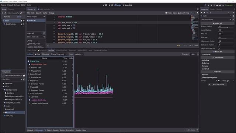Toggle distraction-free mode icon
This screenshot has height=133, width=236.
[198, 9]
